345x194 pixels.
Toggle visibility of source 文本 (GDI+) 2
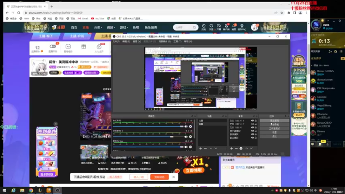tap(253, 124)
